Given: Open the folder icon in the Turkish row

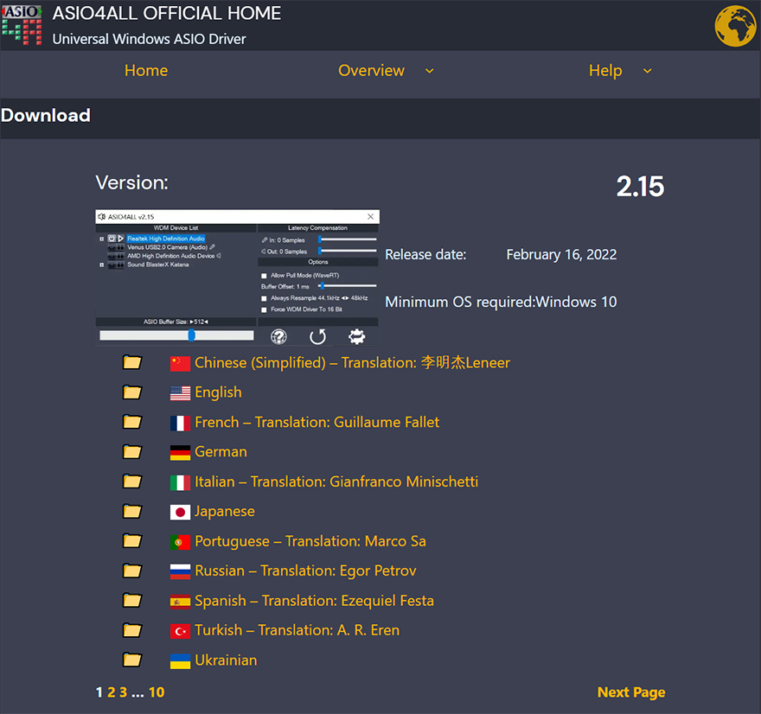Looking at the screenshot, I should 132,630.
